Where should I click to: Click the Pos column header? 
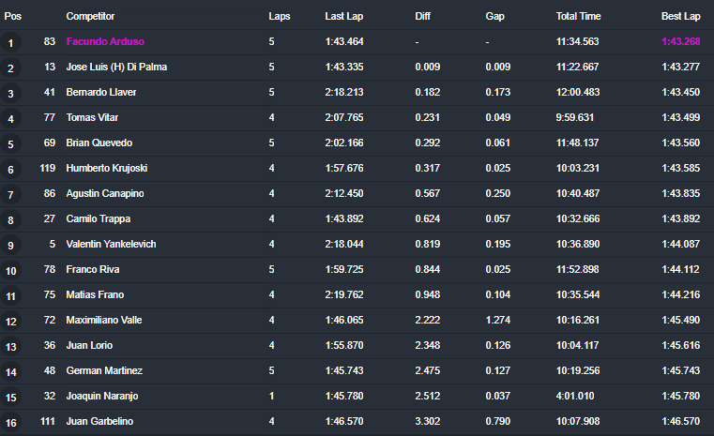tap(13, 16)
